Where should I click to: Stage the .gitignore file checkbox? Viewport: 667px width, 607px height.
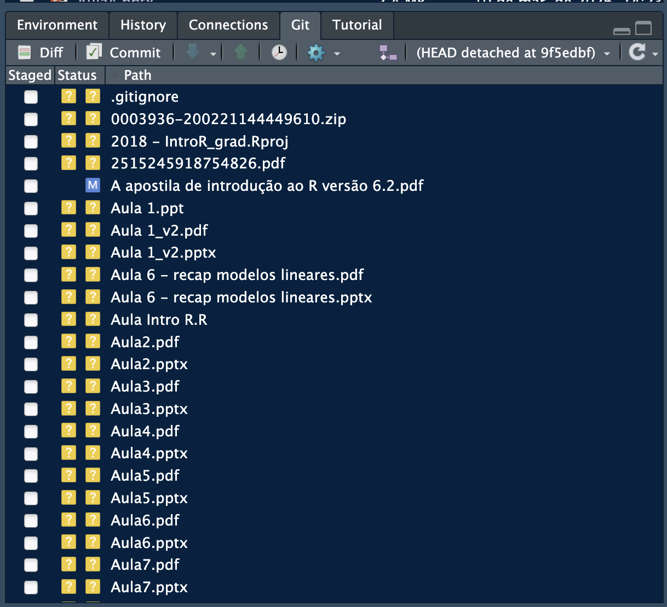31,97
